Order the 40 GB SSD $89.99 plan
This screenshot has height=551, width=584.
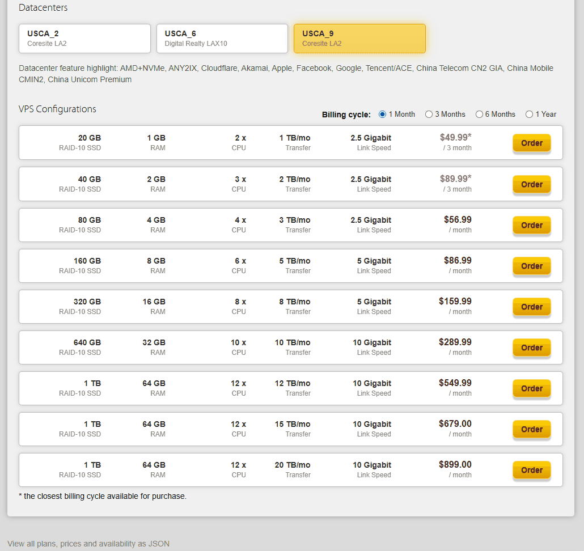(531, 184)
